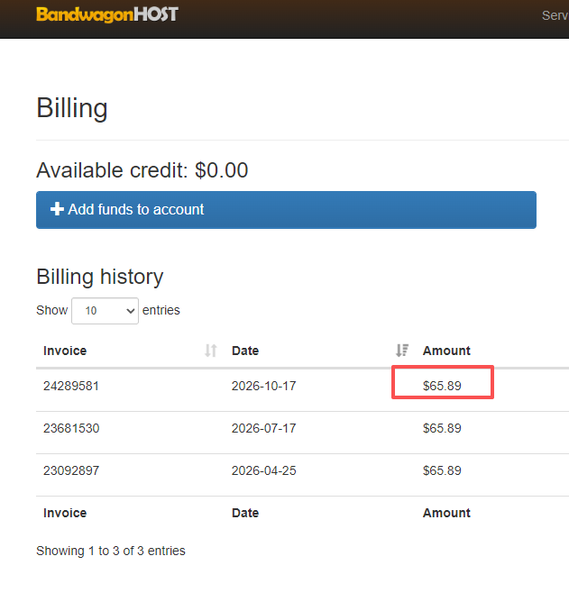The image size is (569, 611).
Task: Sort by Date column sort icon
Action: tap(402, 351)
